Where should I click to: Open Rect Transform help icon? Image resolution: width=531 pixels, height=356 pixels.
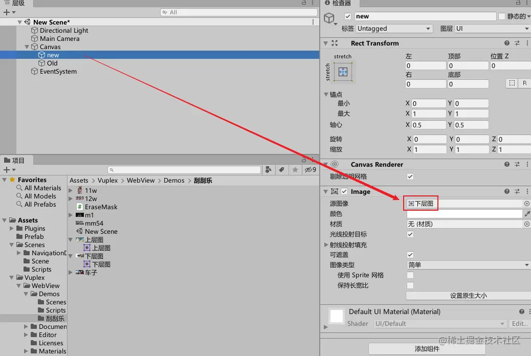[506, 43]
